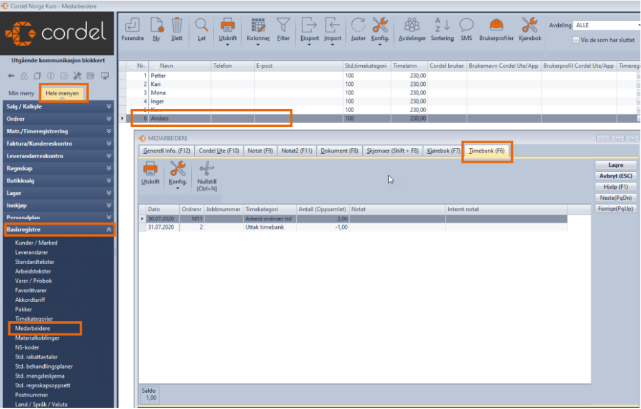Create a new employee with the Ny icon
This screenshot has width=641, height=409.
(157, 26)
